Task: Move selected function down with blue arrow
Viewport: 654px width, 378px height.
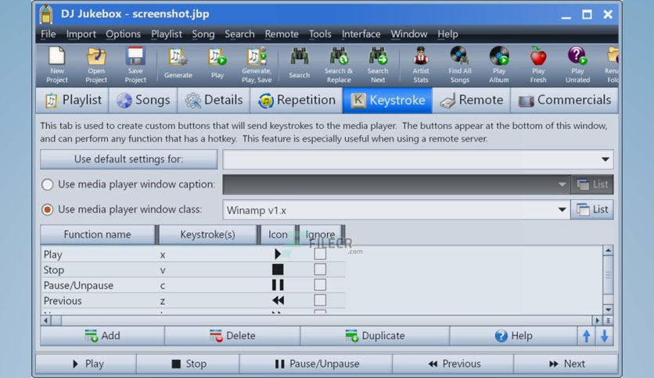Action: pyautogui.click(x=605, y=336)
